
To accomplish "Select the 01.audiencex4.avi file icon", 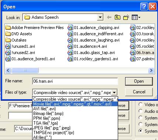I will pyautogui.click(x=70, y=46).
